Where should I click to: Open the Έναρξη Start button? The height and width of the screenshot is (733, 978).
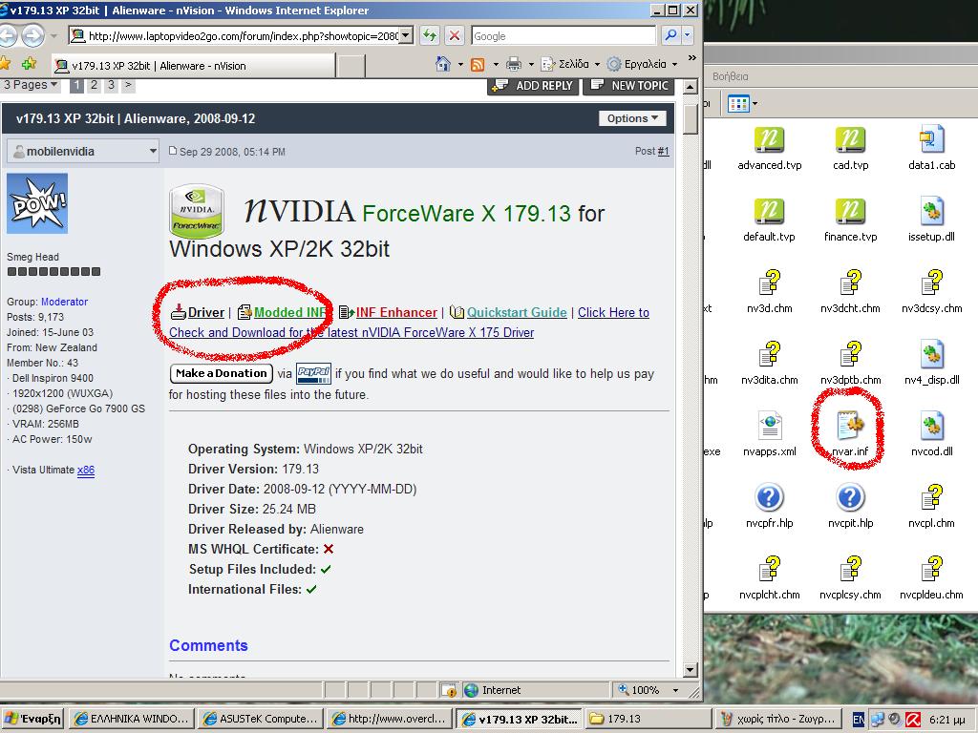[x=32, y=719]
